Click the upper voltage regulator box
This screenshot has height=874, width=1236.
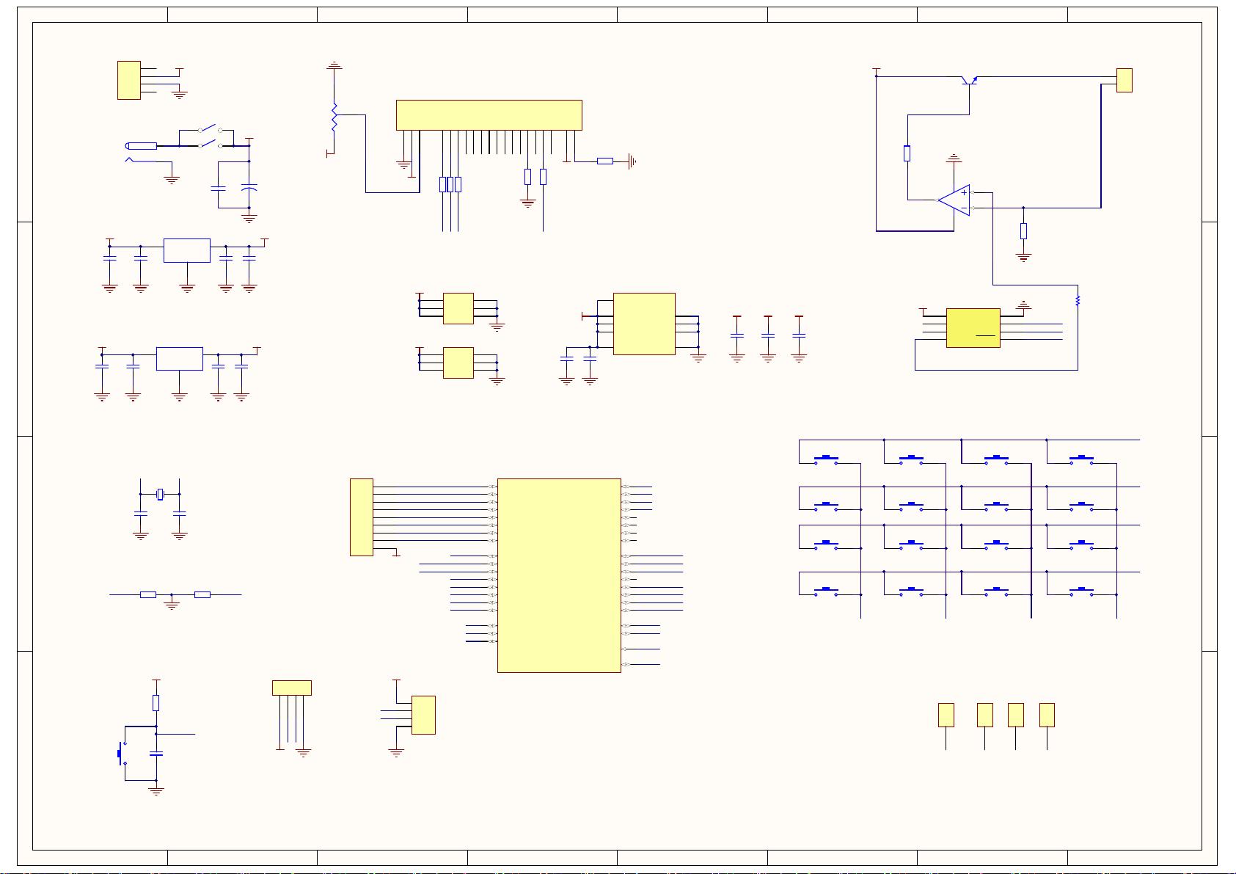[187, 250]
